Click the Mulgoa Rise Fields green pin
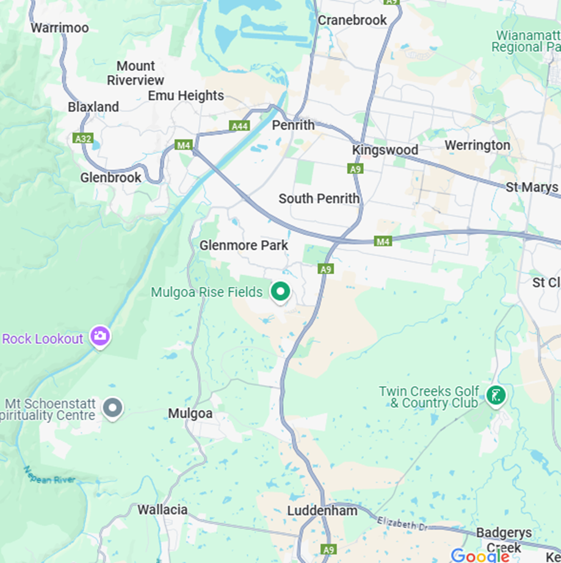 (280, 292)
